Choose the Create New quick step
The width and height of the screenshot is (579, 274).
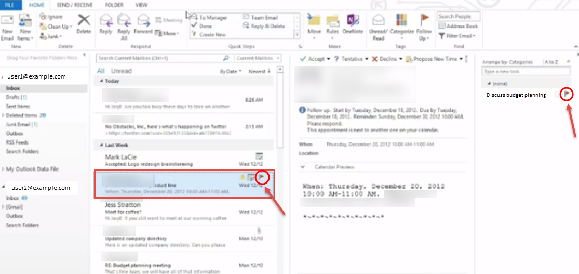208,34
